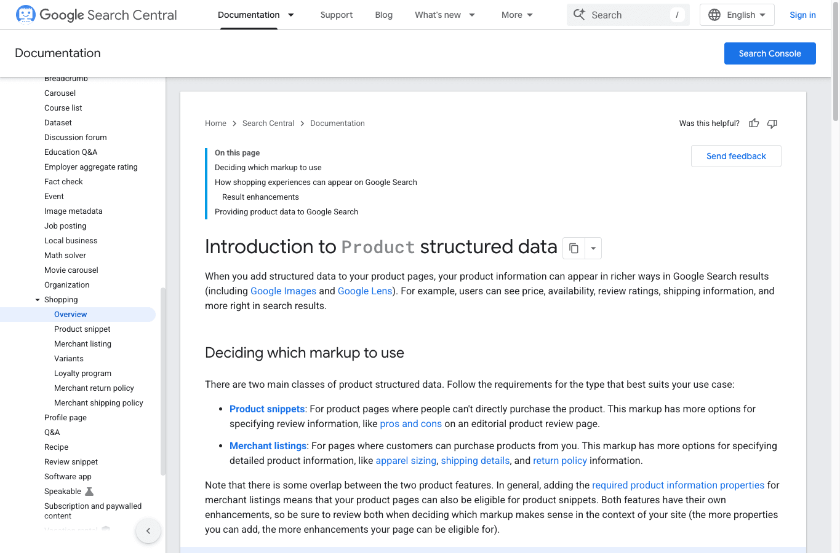Open the Blog tab

[x=384, y=15]
